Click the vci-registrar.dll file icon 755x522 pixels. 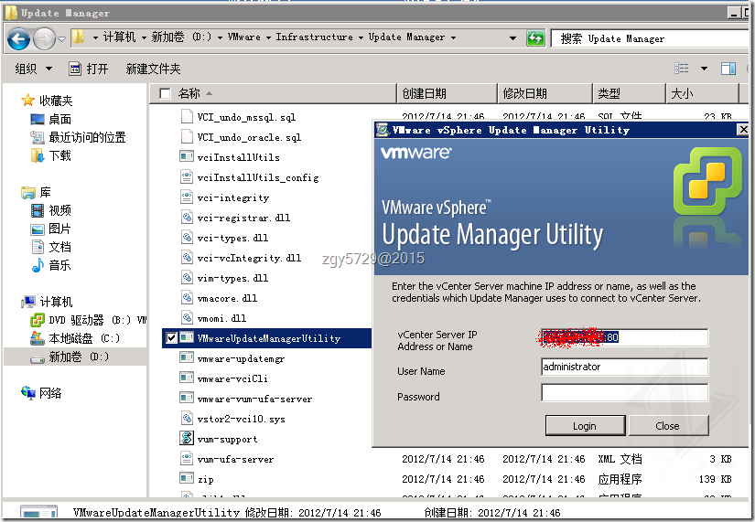[187, 218]
